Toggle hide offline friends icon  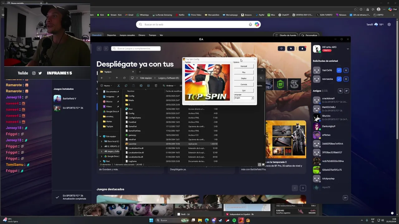click(340, 91)
